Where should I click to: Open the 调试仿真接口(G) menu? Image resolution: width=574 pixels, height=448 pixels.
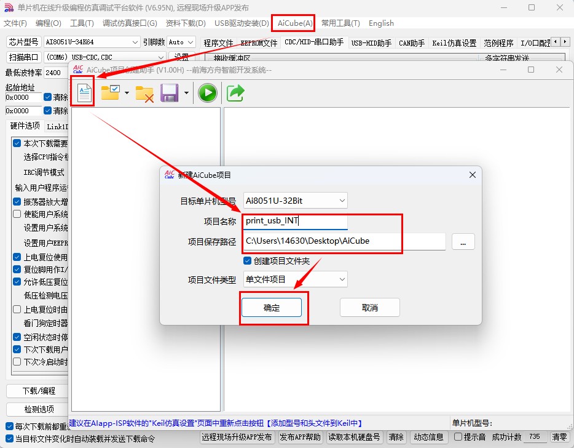point(130,23)
